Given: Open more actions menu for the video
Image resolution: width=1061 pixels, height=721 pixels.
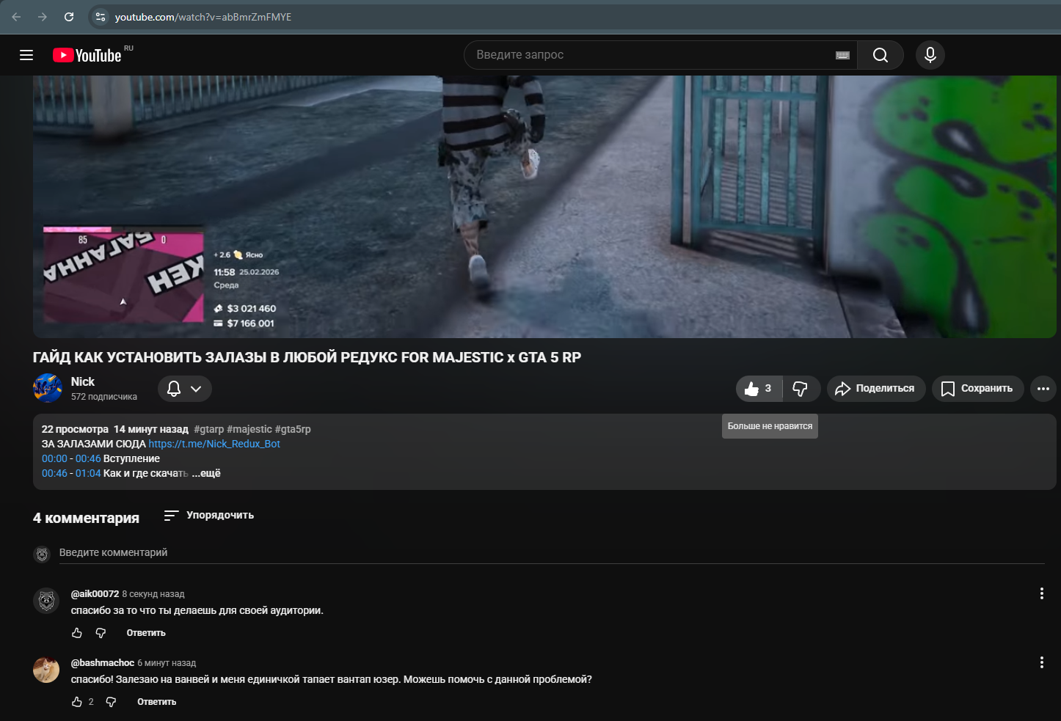Looking at the screenshot, I should tap(1043, 389).
